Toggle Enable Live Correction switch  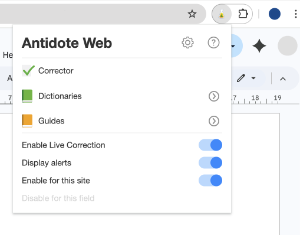[210, 145]
